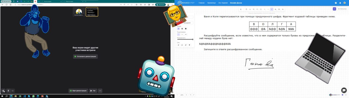This screenshot has height=98, width=349.
Task: Open WhatsApp from the taskbar
Action: 34,96
